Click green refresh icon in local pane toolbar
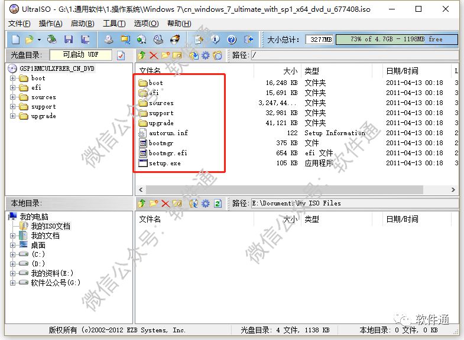The image size is (464, 340). click(x=218, y=204)
